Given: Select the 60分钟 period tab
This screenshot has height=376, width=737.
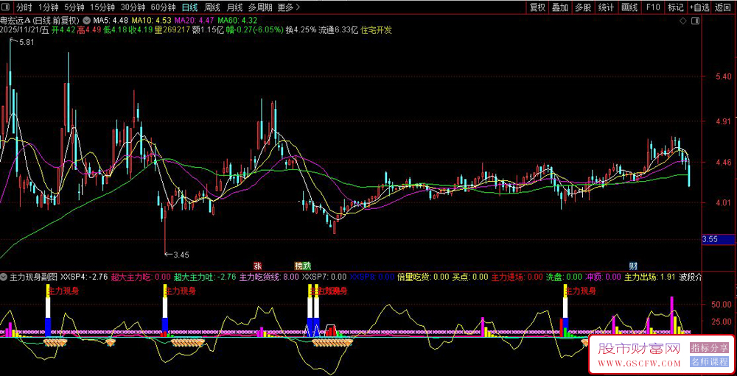Looking at the screenshot, I should 162,7.
